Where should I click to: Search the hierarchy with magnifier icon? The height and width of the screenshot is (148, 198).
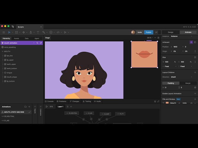pyautogui.click(x=37, y=43)
